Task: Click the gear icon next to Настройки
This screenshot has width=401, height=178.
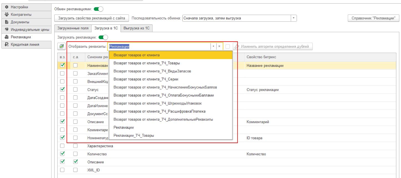Action: click(x=7, y=7)
